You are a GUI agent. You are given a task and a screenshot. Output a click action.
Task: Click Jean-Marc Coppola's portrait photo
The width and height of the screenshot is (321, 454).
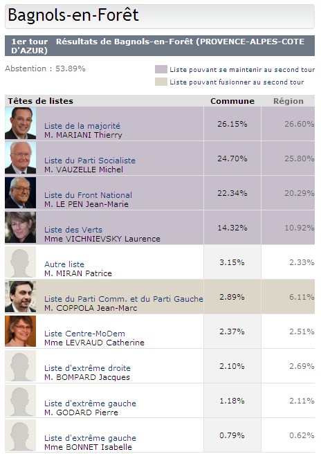tap(21, 296)
